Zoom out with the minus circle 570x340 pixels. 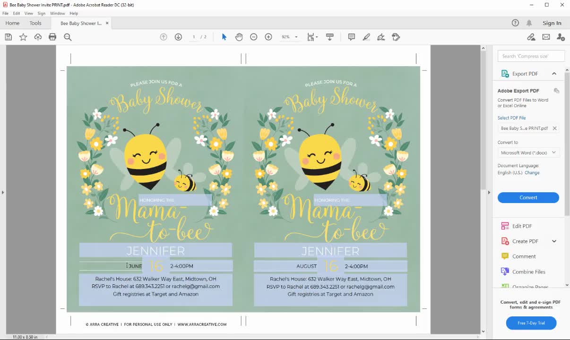point(254,37)
